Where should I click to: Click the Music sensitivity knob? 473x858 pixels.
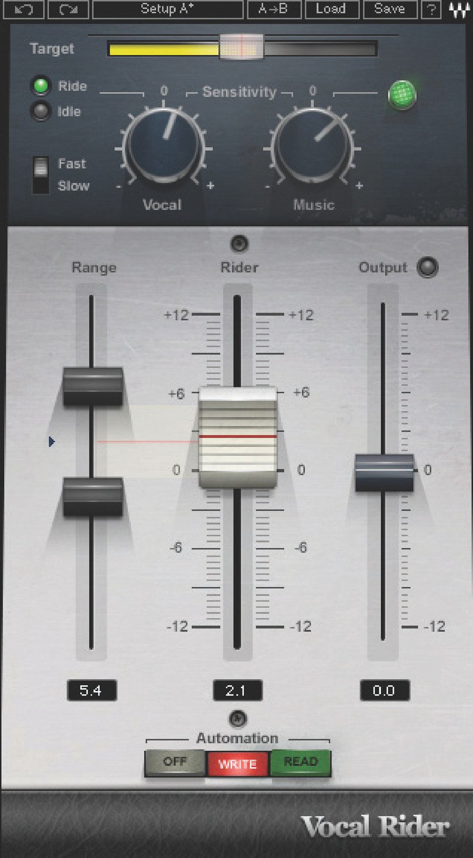(x=313, y=146)
